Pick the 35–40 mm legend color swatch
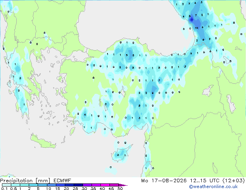Viewport: 246px width, 190px height. tap(96, 185)
